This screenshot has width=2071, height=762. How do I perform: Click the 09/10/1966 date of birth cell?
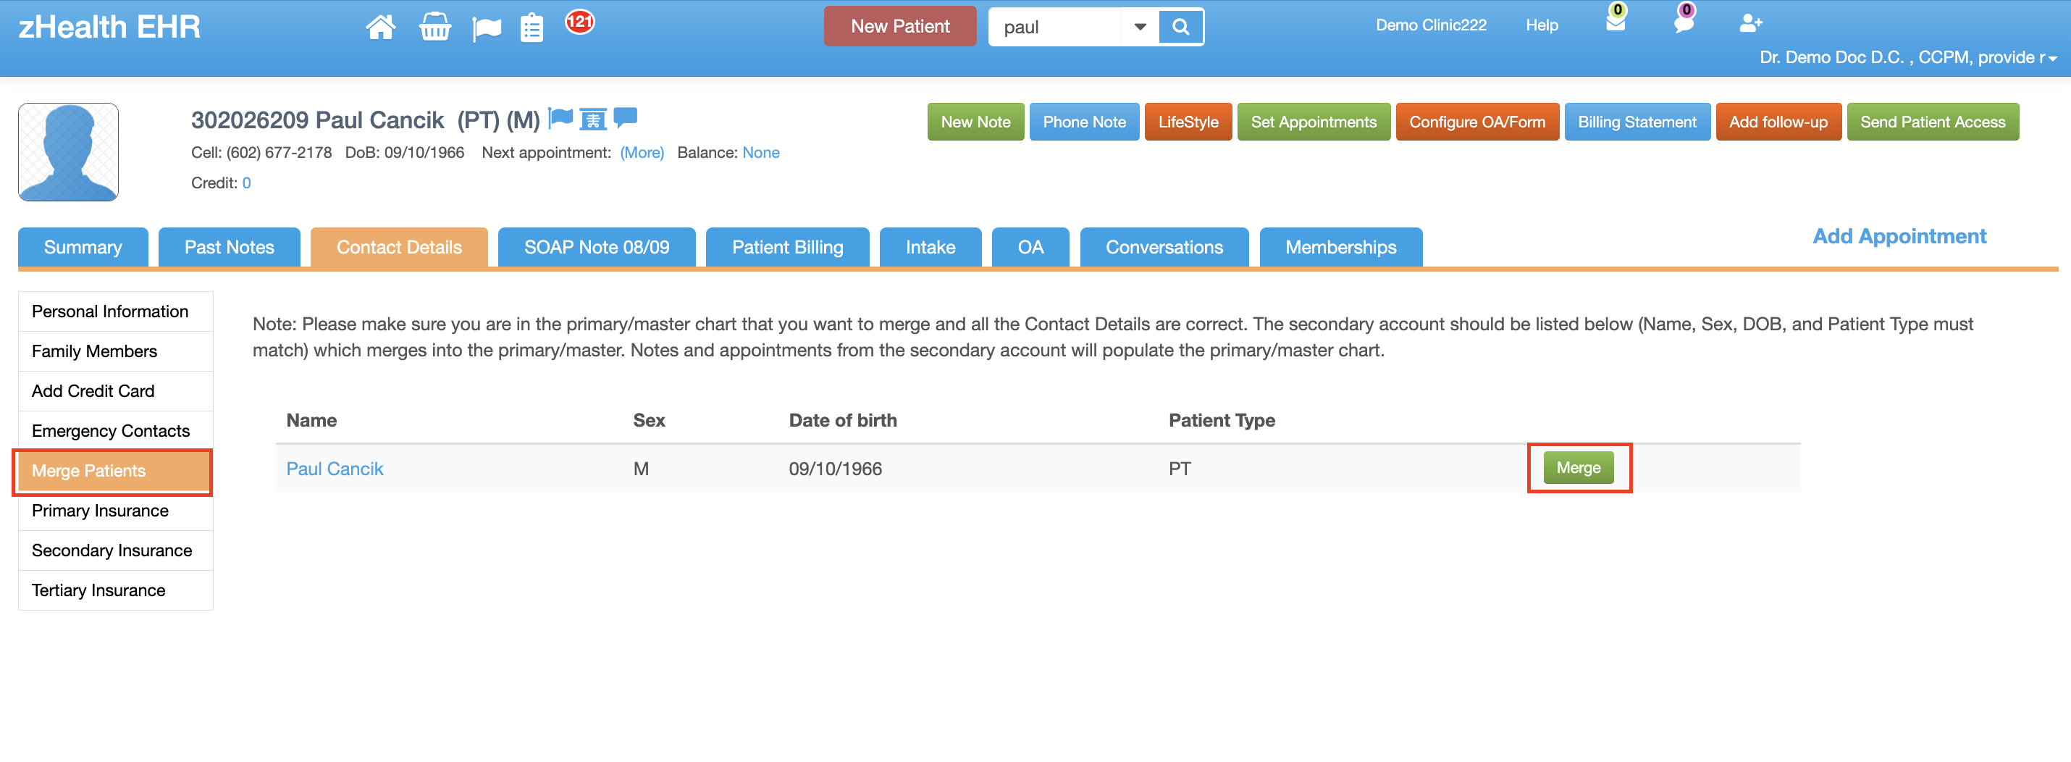[836, 469]
